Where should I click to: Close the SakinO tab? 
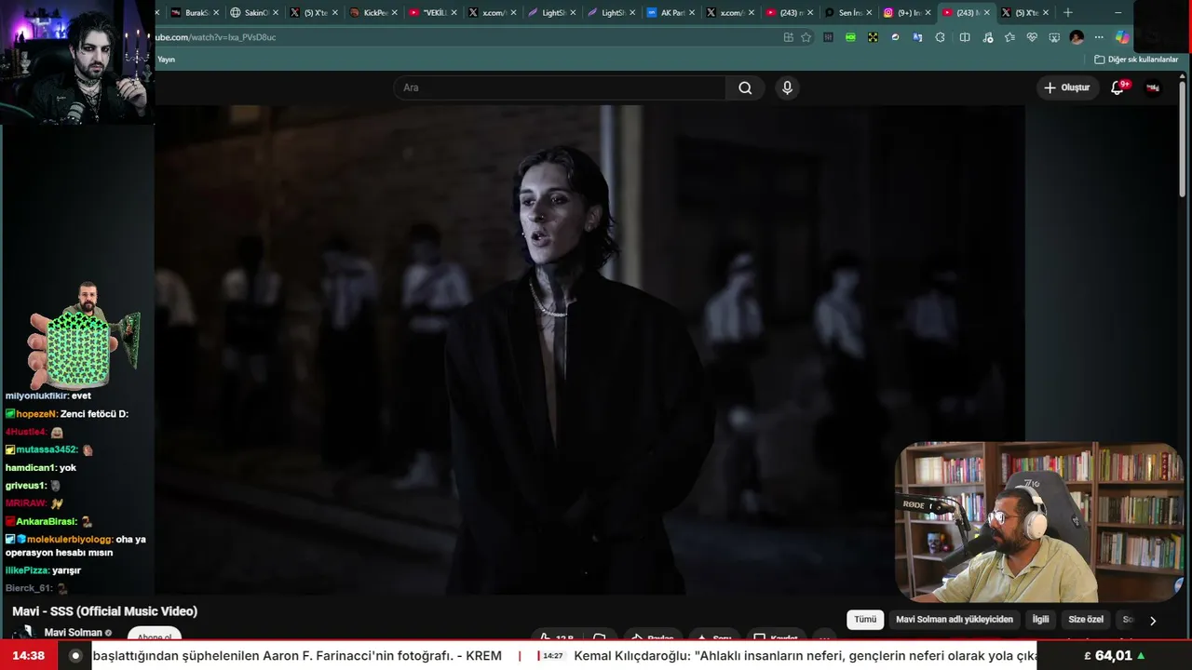[276, 13]
